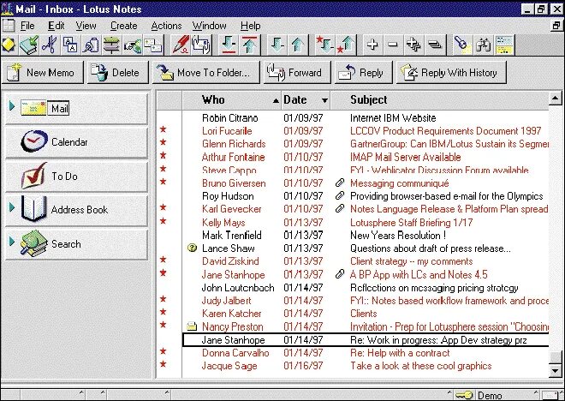Click the plain green down arrow next SmartIcon
Screen dimensions: 565x401
pos(277,45)
